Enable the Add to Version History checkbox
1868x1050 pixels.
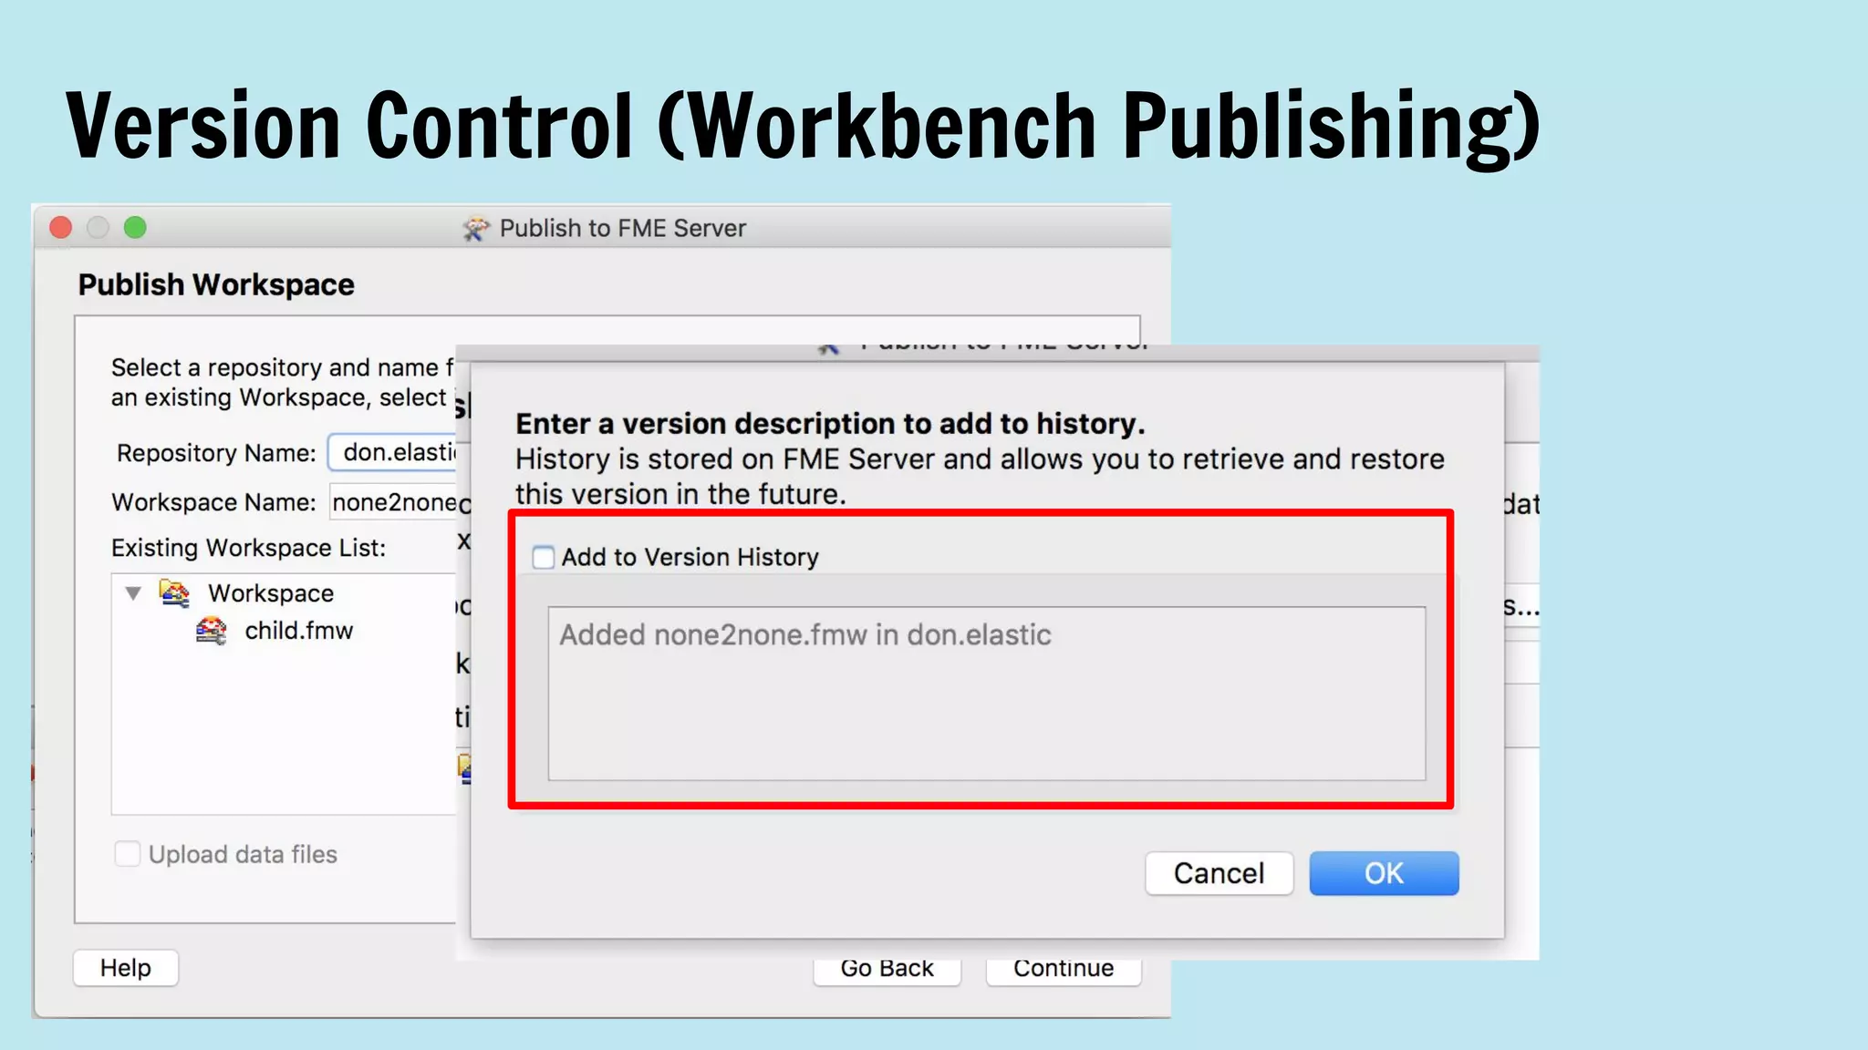tap(543, 557)
